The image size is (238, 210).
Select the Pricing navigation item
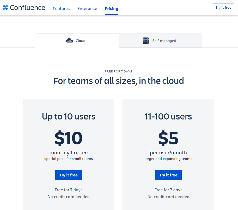[x=111, y=8]
